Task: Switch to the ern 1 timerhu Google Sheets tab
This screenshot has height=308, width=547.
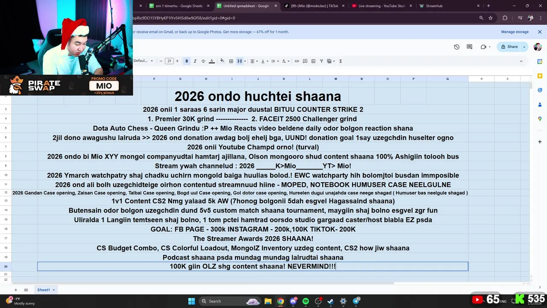Action: pyautogui.click(x=179, y=6)
